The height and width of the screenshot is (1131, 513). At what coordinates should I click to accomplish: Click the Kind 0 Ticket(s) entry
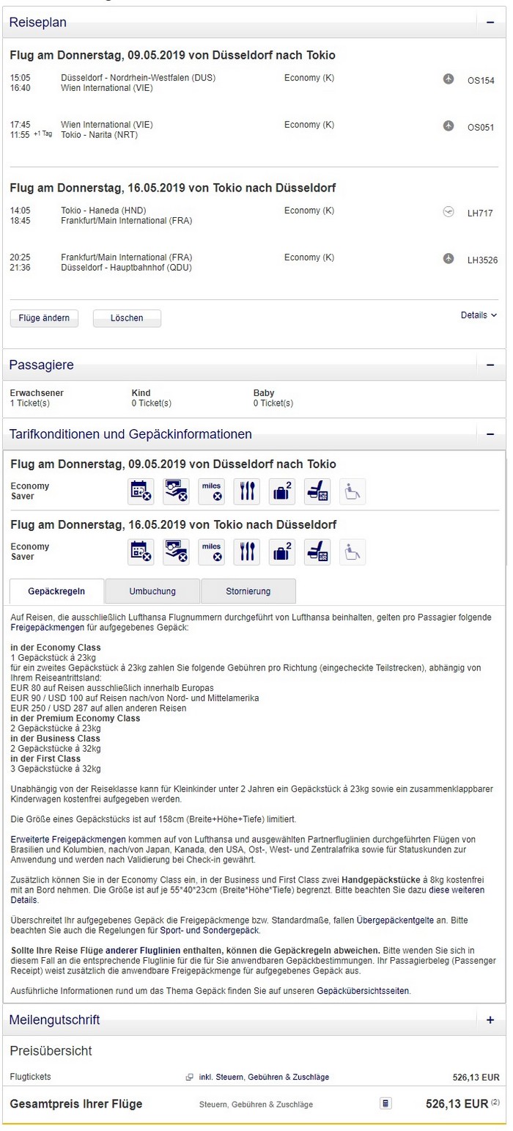coord(151,398)
